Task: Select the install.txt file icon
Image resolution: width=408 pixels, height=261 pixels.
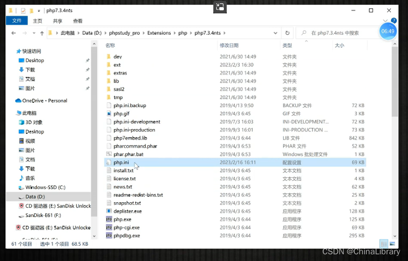Action: pyautogui.click(x=109, y=171)
